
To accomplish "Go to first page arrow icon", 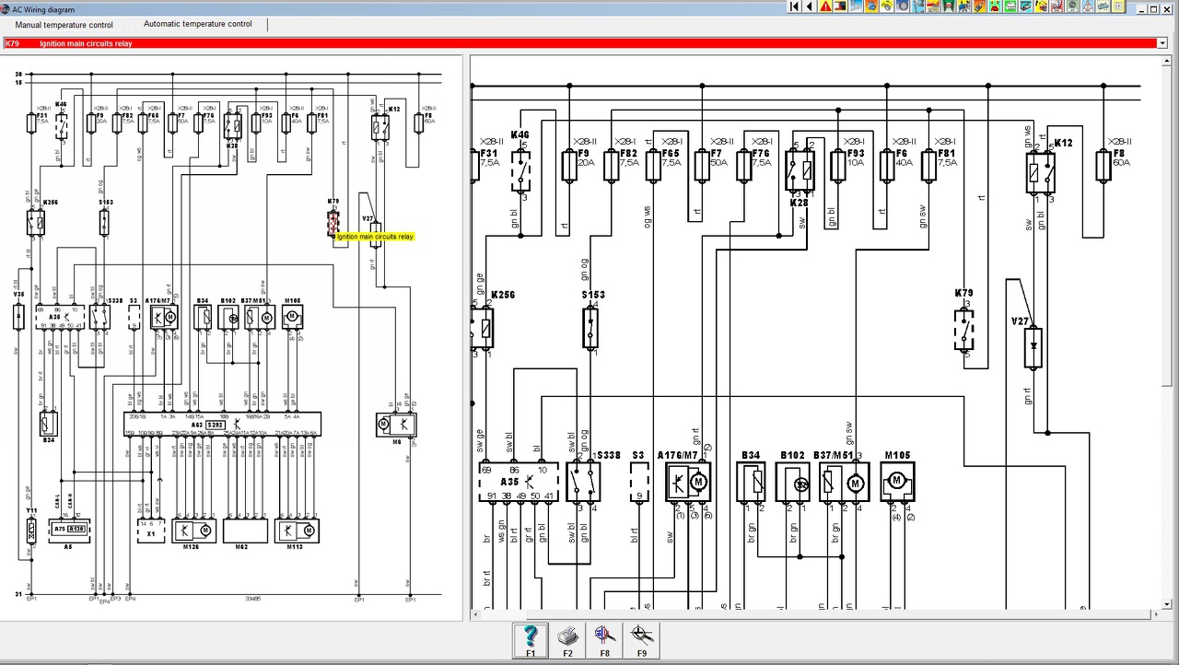I will [x=794, y=6].
